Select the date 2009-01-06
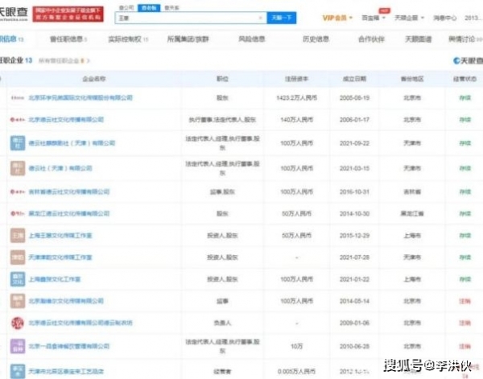 [354, 323]
